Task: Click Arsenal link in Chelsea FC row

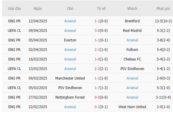Action: [70, 59]
